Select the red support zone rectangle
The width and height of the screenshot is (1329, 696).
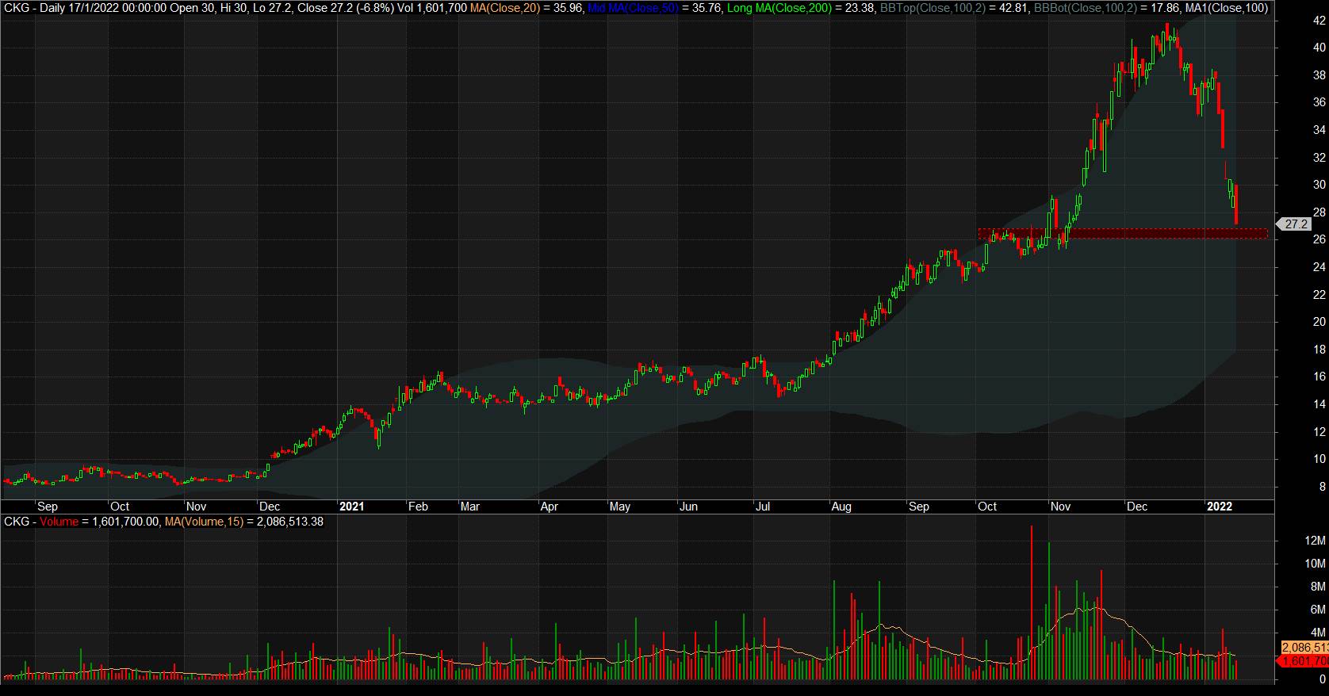[1123, 233]
